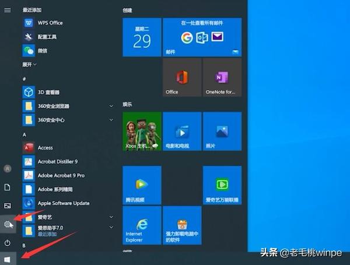The height and width of the screenshot is (265, 350).
Task: Expand the 爱思助手7.0 folder chevron
Action: [111, 227]
